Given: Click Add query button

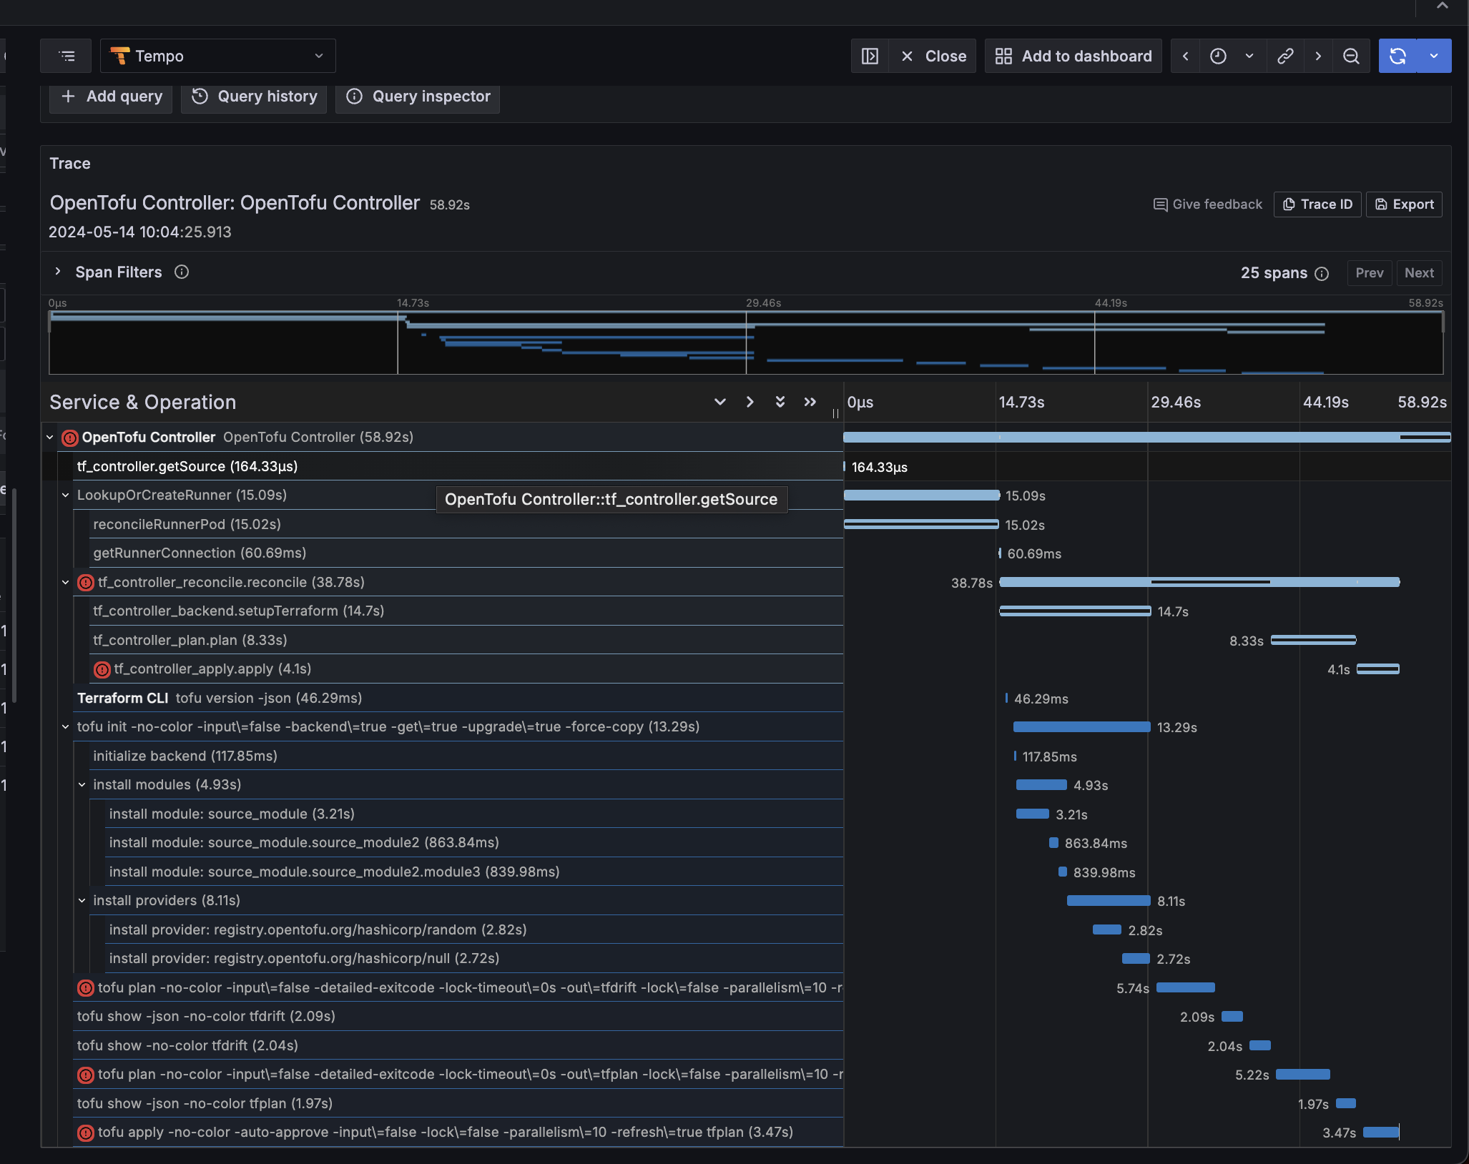Looking at the screenshot, I should tap(111, 97).
